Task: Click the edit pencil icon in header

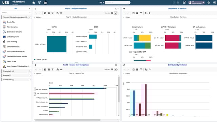Action: pos(39,3)
